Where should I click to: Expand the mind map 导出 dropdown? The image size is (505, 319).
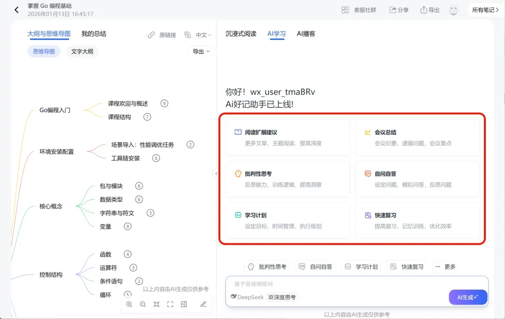201,51
